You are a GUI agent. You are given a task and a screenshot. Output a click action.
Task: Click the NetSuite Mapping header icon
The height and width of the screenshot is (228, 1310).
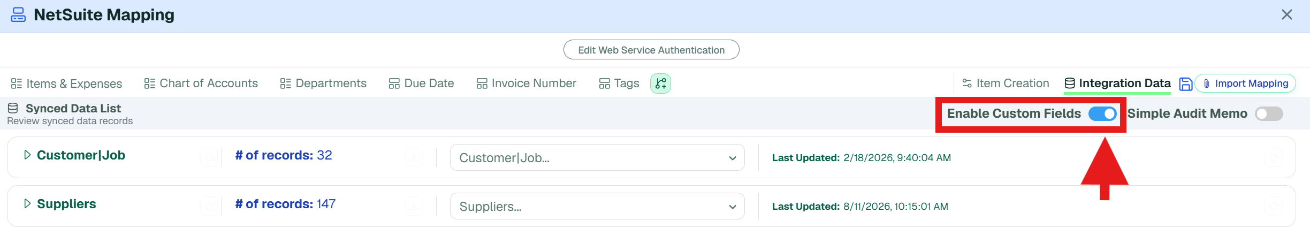[18, 14]
